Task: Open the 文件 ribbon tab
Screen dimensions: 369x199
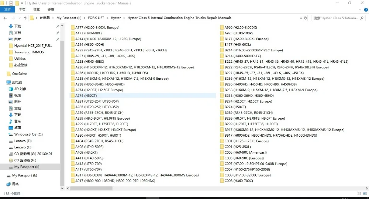Action: coord(7,10)
